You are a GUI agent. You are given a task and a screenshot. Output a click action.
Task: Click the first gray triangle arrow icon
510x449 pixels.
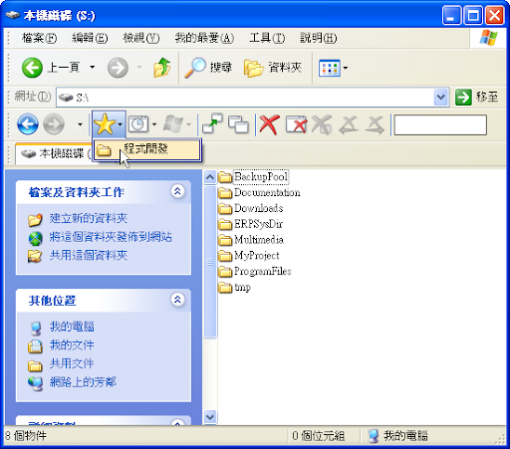click(x=349, y=124)
